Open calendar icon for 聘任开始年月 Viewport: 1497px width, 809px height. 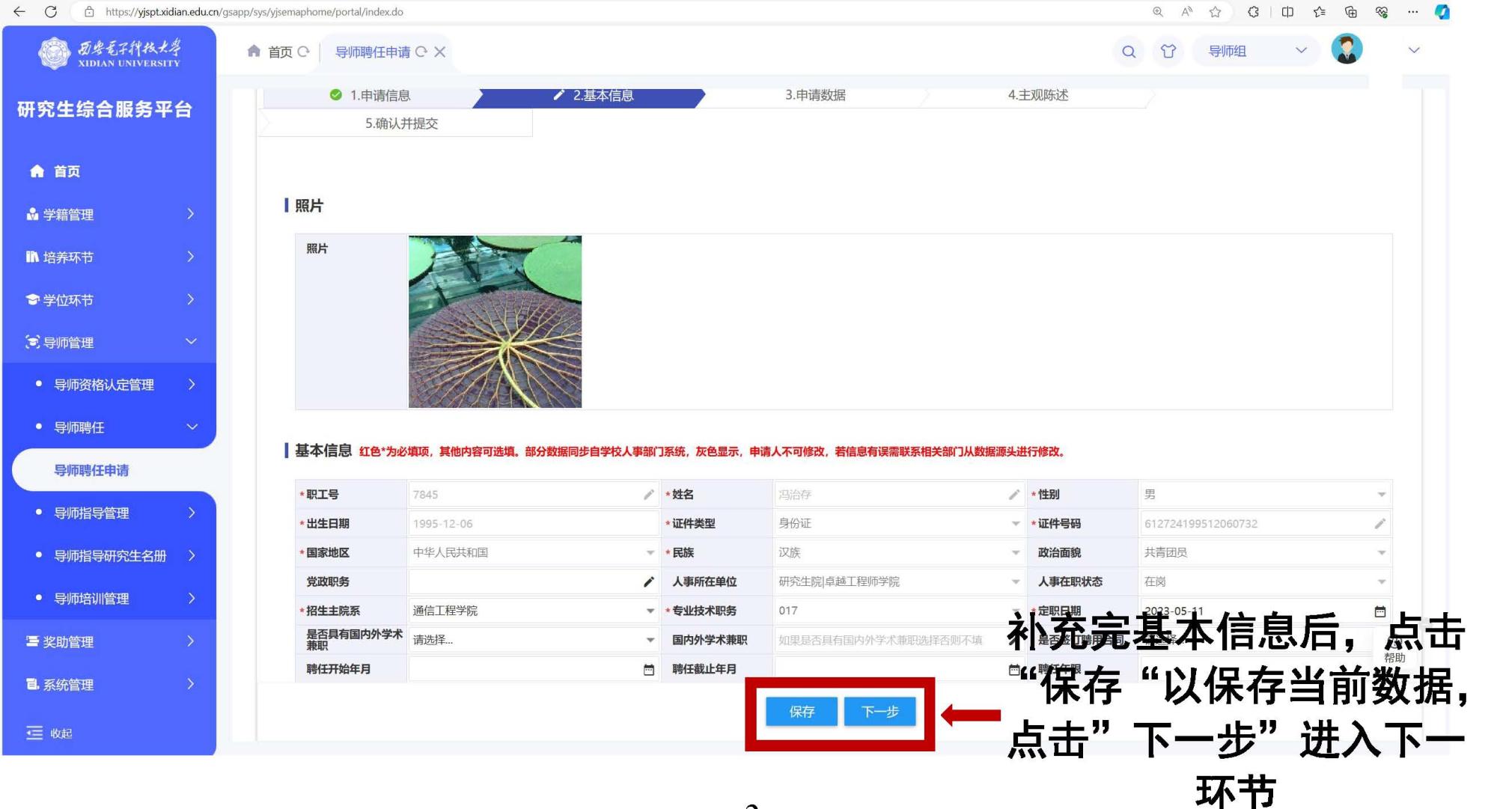click(649, 670)
